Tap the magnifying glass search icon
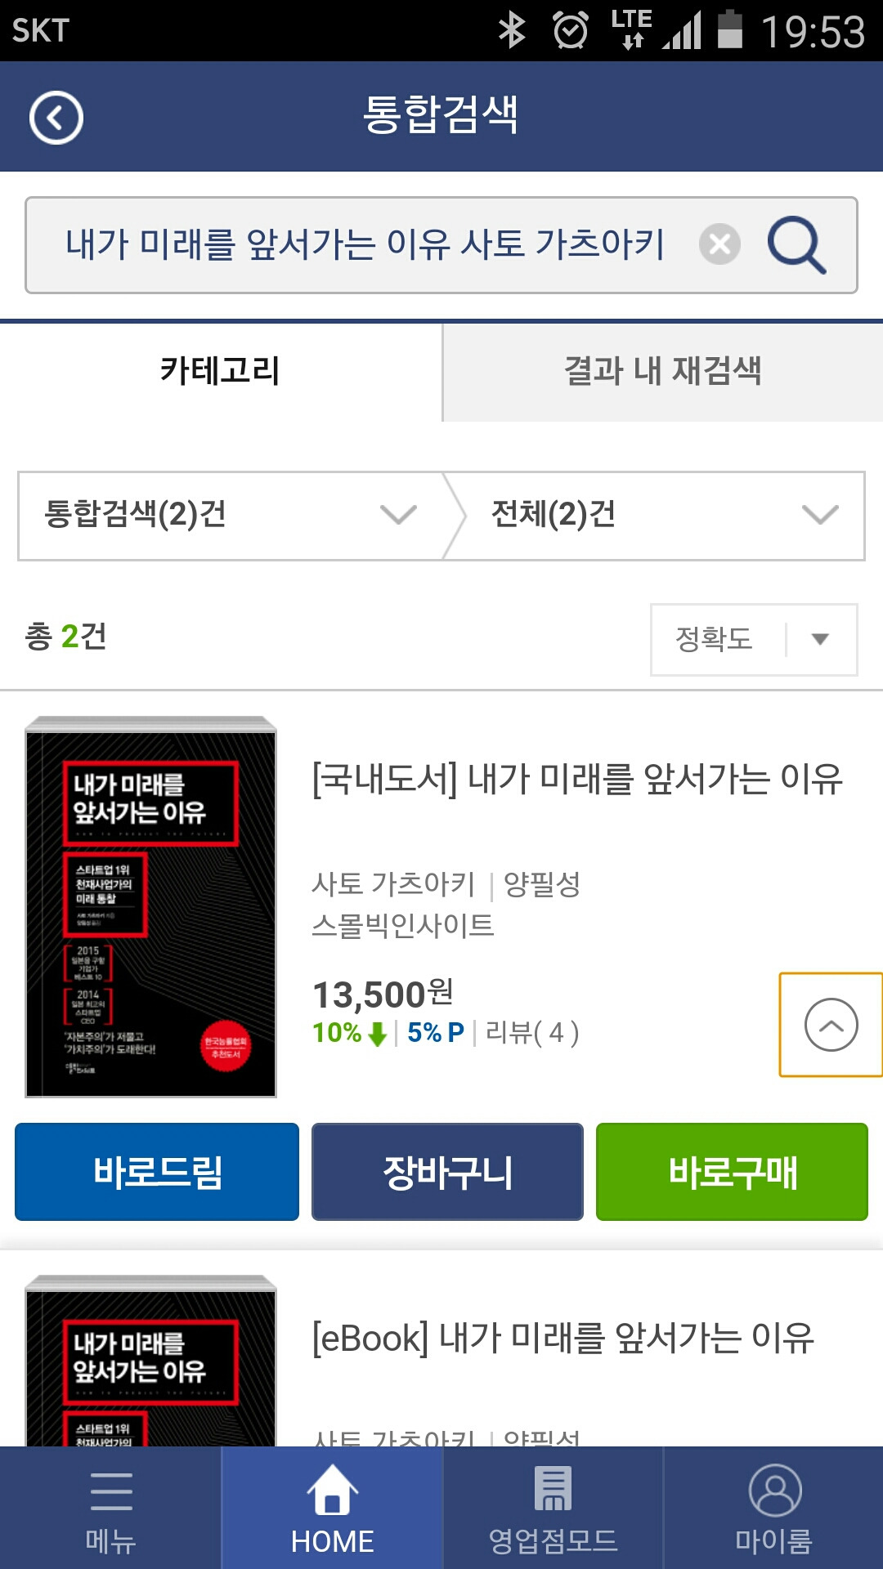This screenshot has width=883, height=1569. tap(796, 244)
